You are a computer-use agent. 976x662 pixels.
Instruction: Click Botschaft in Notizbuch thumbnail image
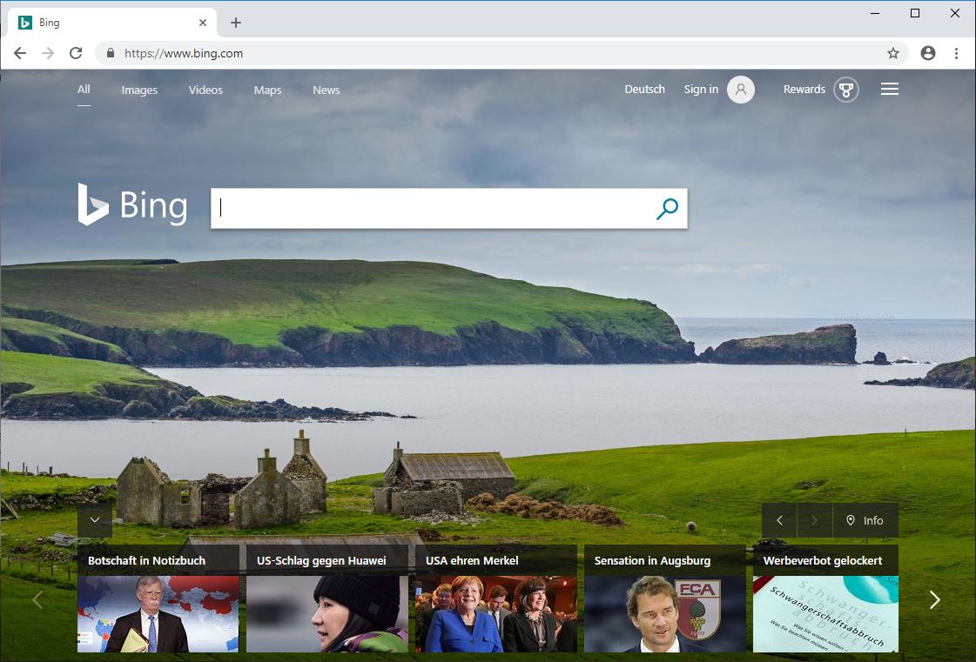(158, 614)
